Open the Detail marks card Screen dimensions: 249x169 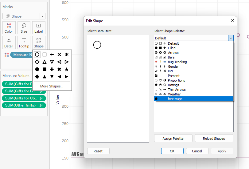pyautogui.click(x=9, y=42)
